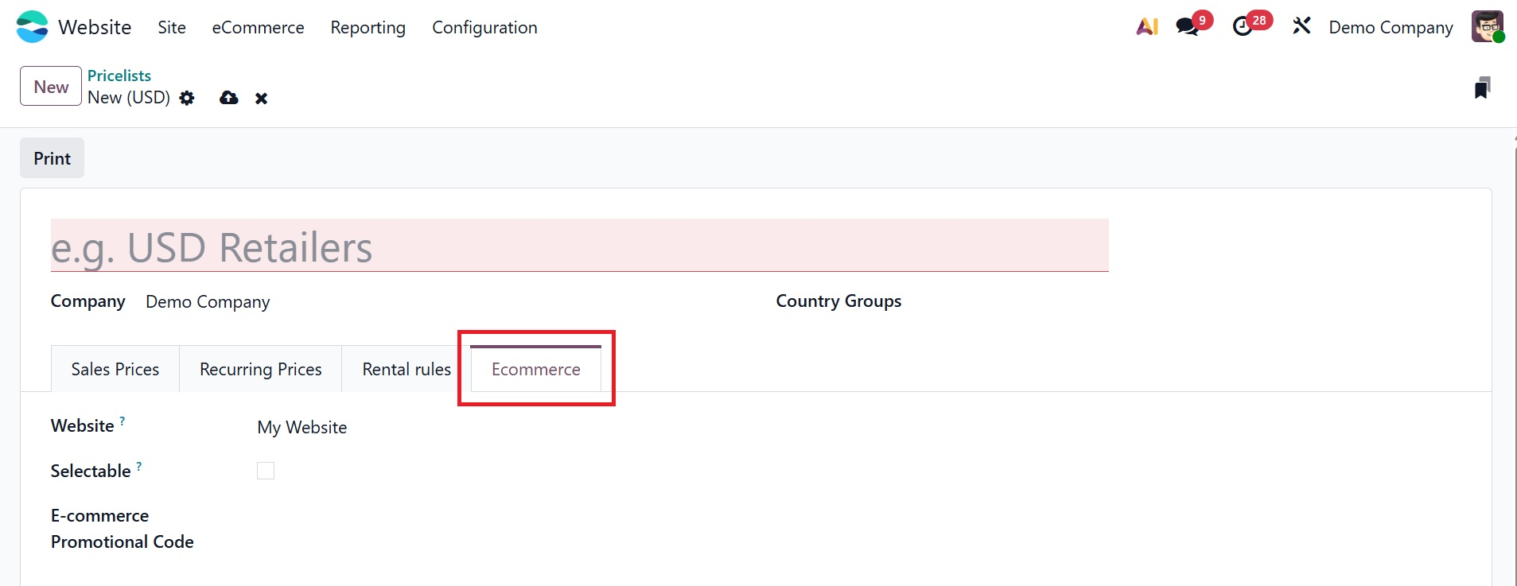Go back to Pricelists breadcrumb
This screenshot has height=586, width=1517.
coord(119,76)
